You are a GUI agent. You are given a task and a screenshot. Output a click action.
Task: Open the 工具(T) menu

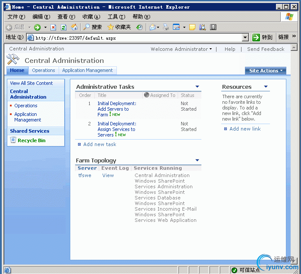pos(116,17)
